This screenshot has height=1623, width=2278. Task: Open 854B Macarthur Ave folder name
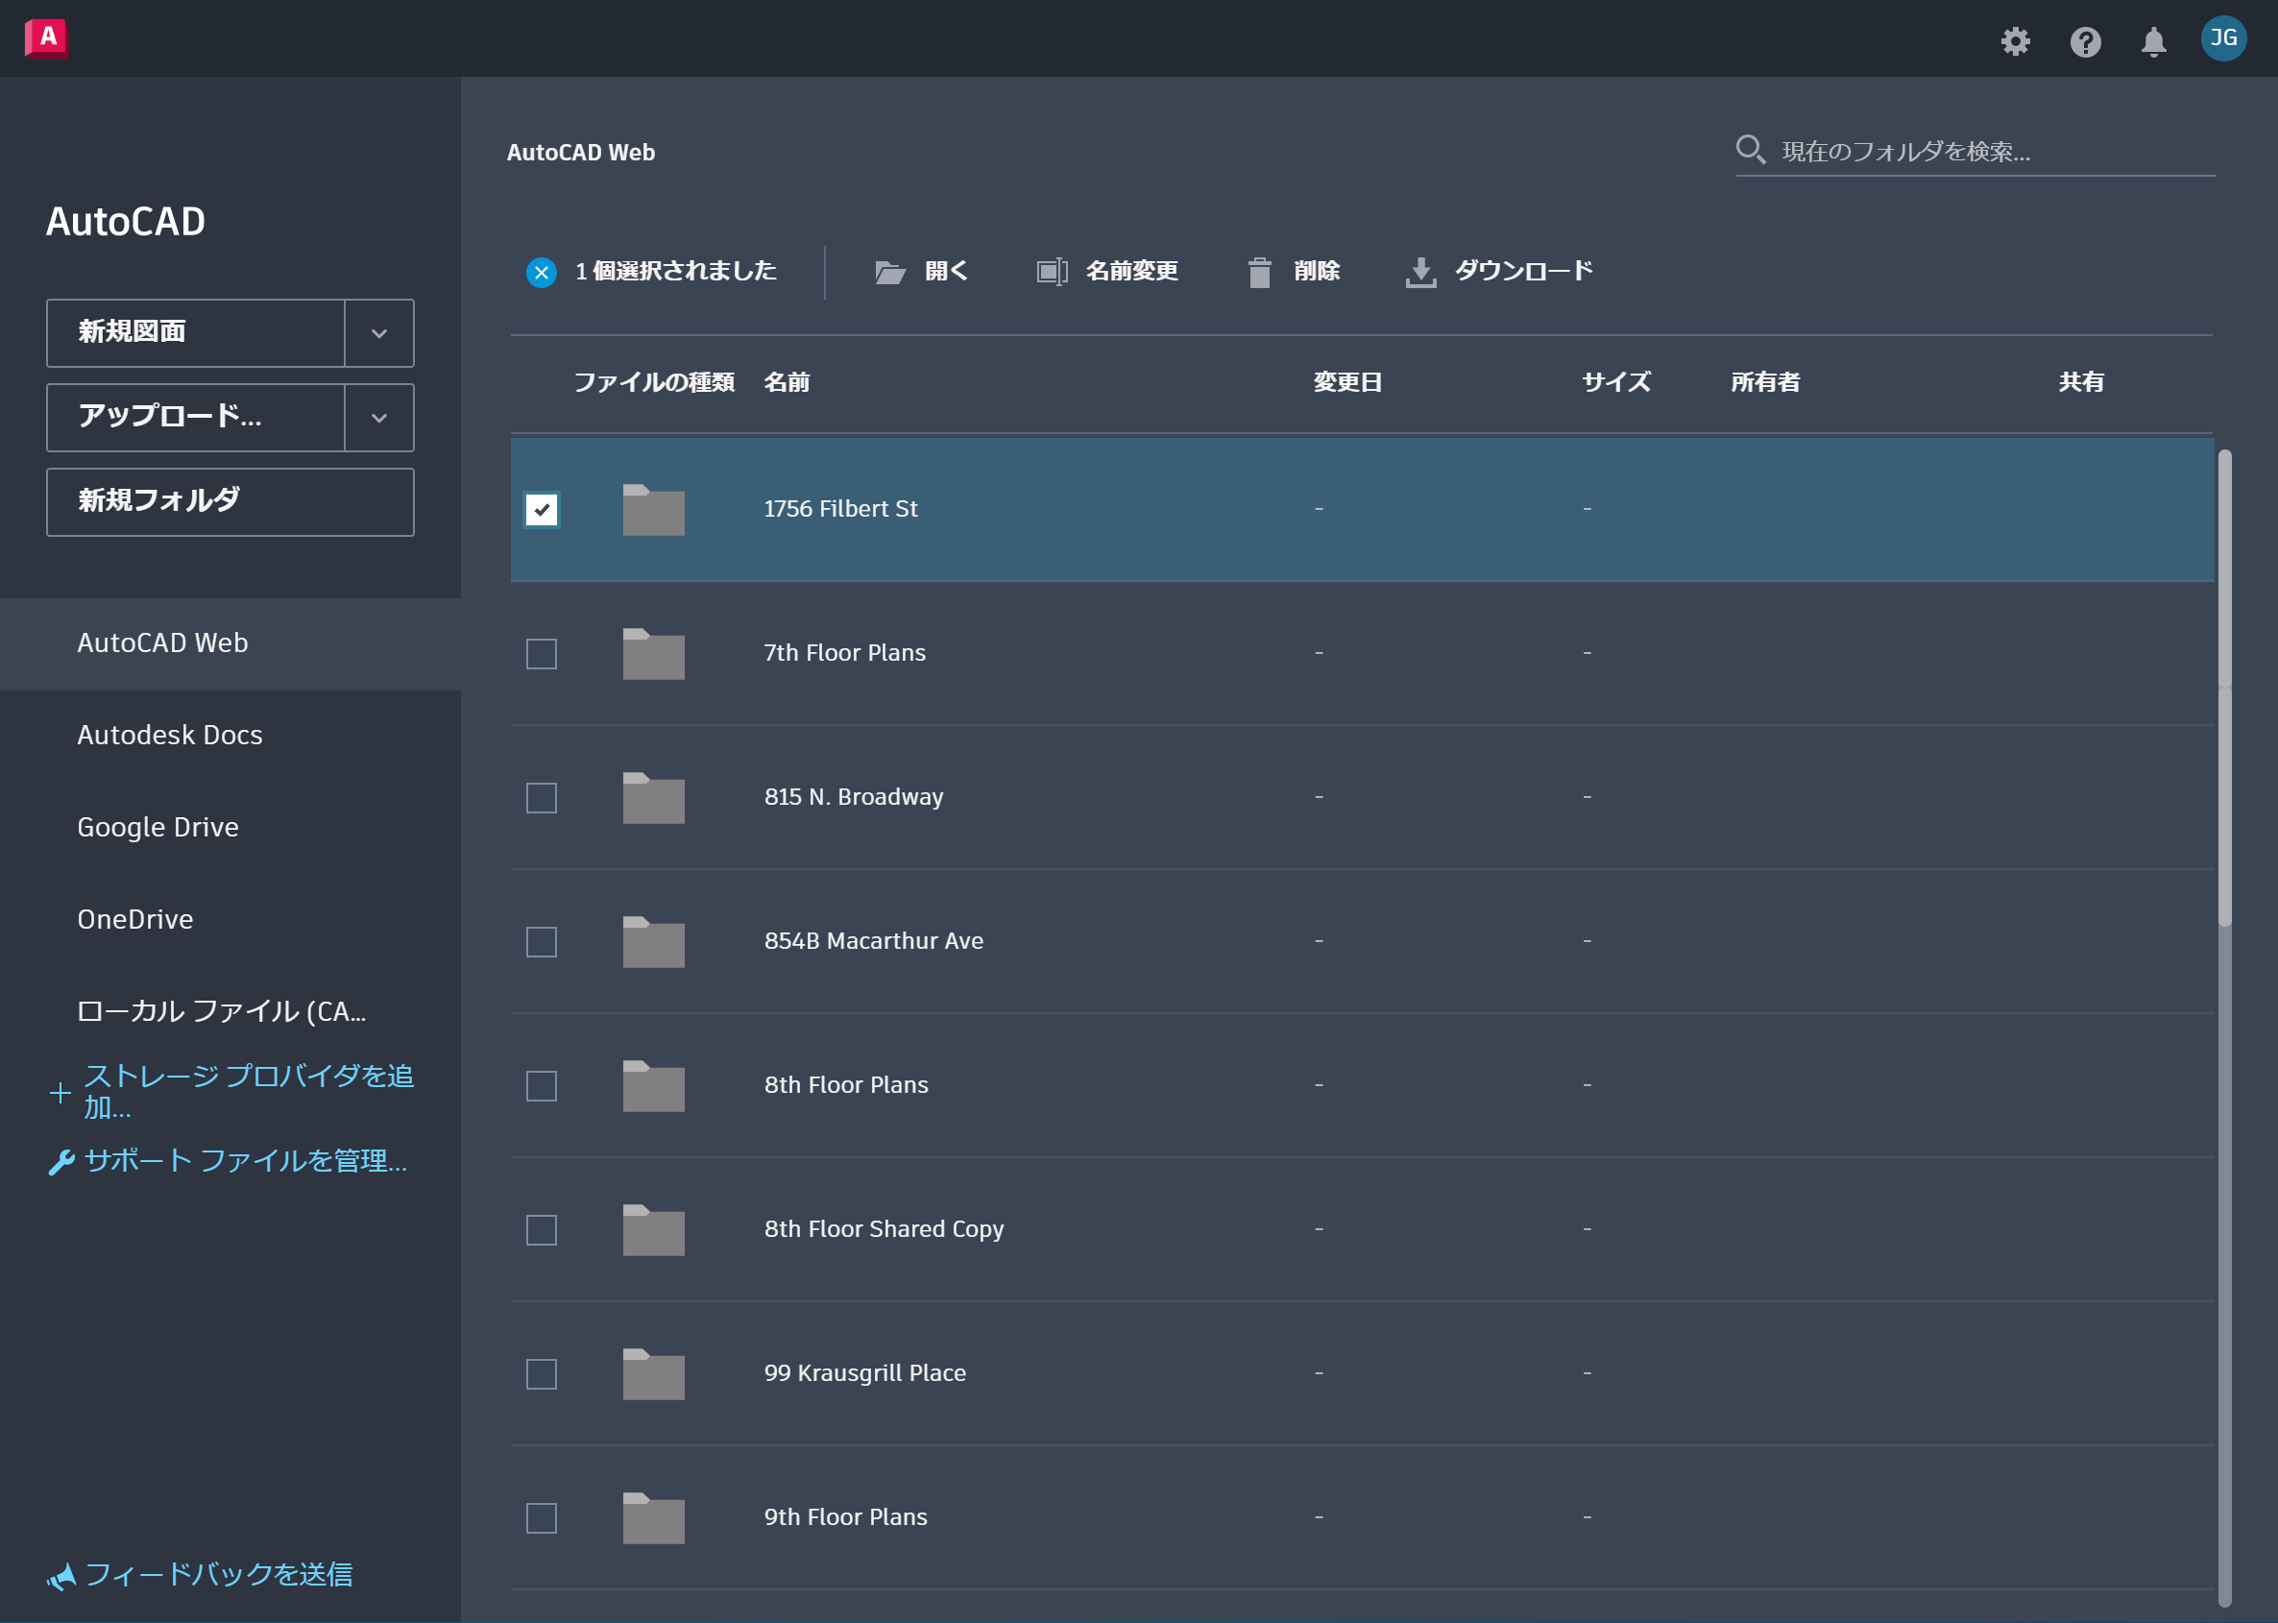pyautogui.click(x=873, y=941)
